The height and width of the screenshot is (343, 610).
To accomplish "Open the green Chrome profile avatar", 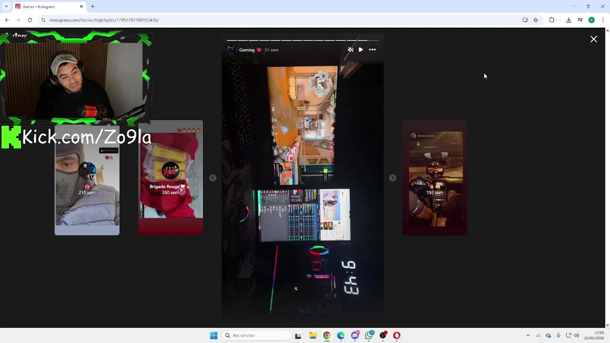I will 591,20.
